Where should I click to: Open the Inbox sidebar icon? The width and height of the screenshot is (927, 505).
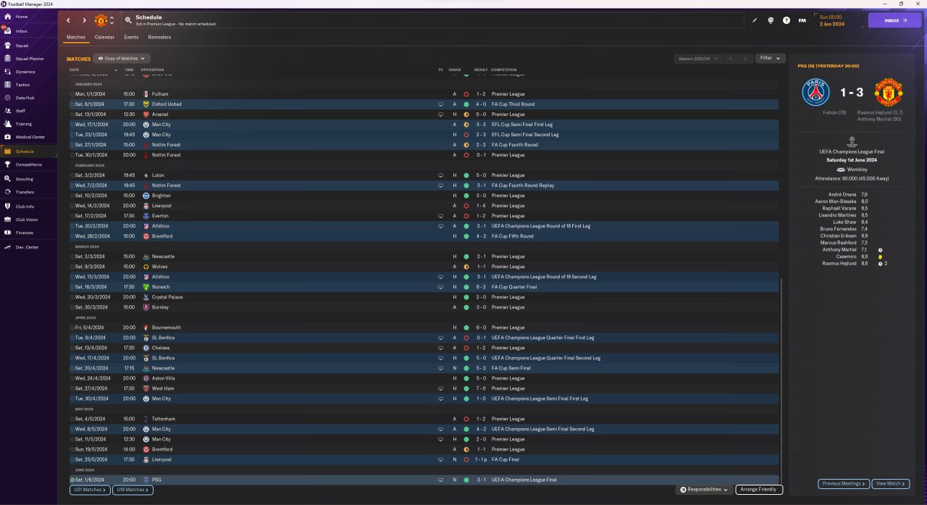[x=8, y=31]
